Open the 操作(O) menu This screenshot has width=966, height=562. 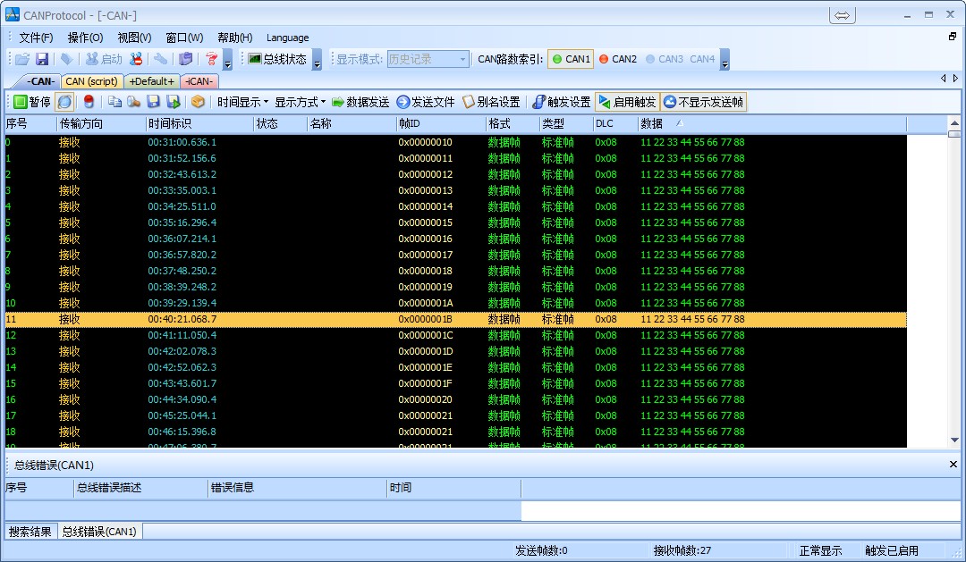coord(85,38)
